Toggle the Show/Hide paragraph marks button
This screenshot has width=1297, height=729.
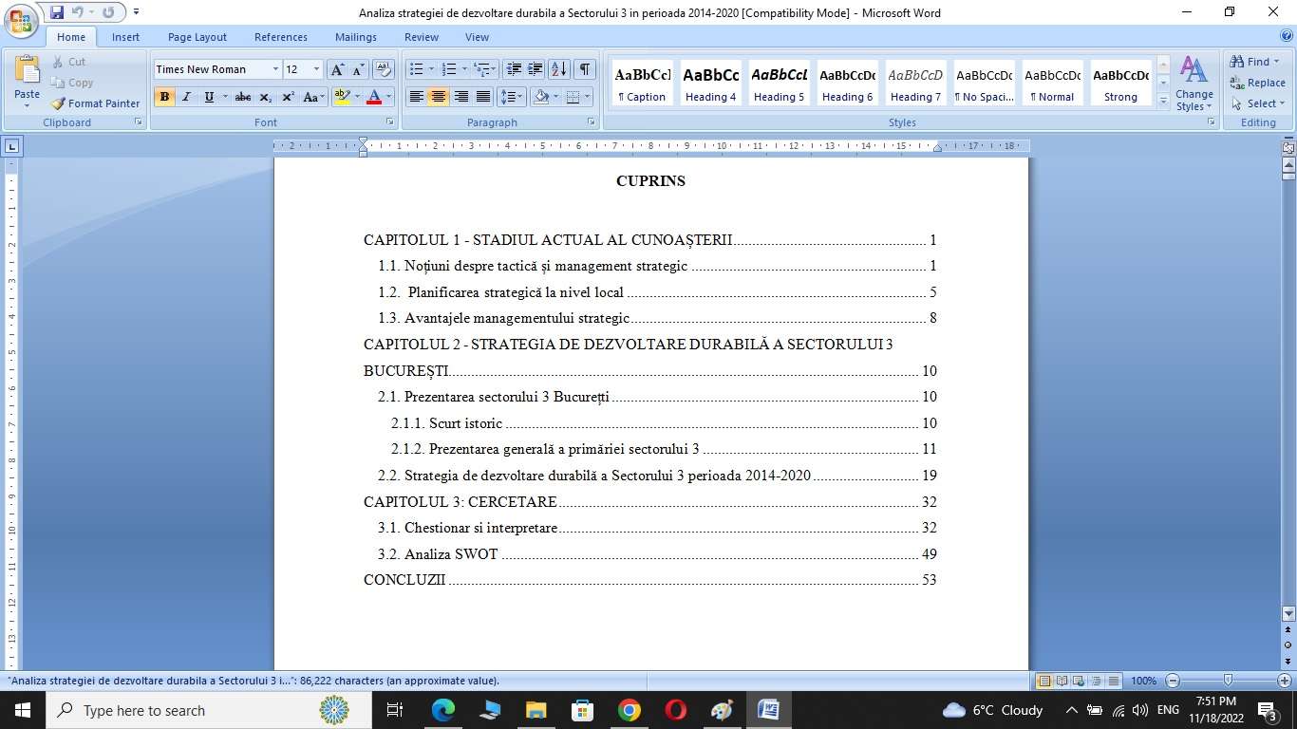[585, 69]
